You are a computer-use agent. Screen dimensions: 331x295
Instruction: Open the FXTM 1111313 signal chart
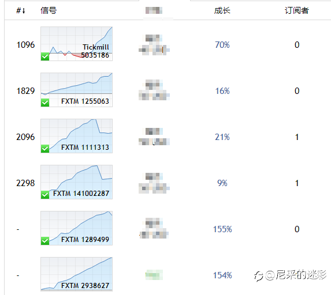76,136
